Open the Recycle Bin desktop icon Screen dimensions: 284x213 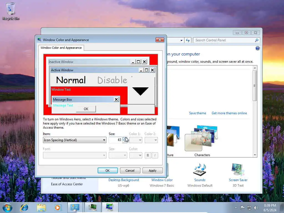[11, 11]
